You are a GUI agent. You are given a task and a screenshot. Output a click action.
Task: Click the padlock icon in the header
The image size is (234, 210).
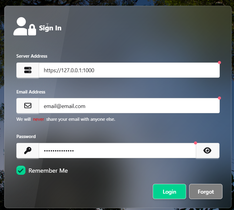point(32,30)
